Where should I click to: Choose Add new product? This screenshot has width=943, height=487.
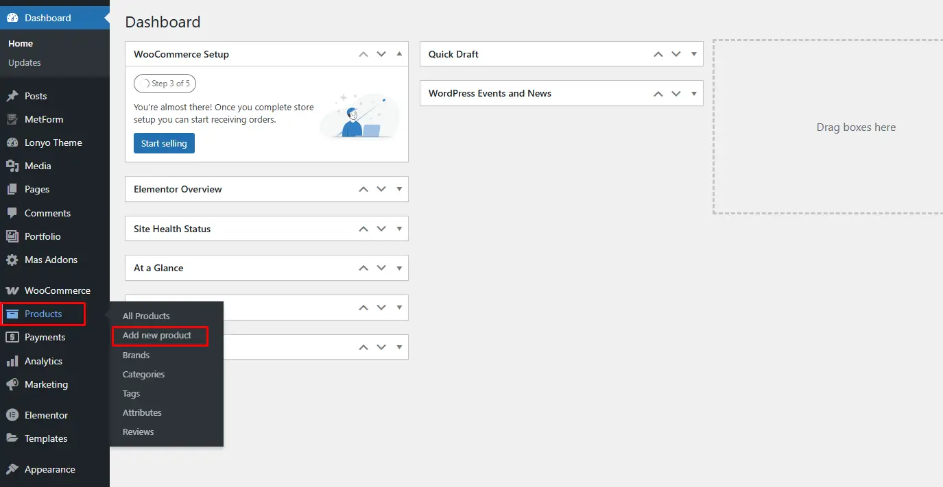[157, 336]
